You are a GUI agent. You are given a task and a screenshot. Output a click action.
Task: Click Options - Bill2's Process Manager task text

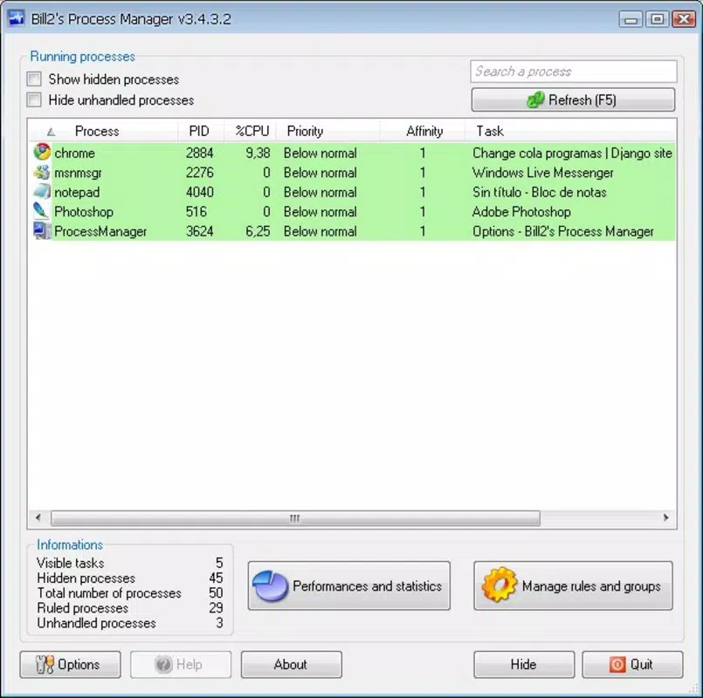click(x=563, y=231)
